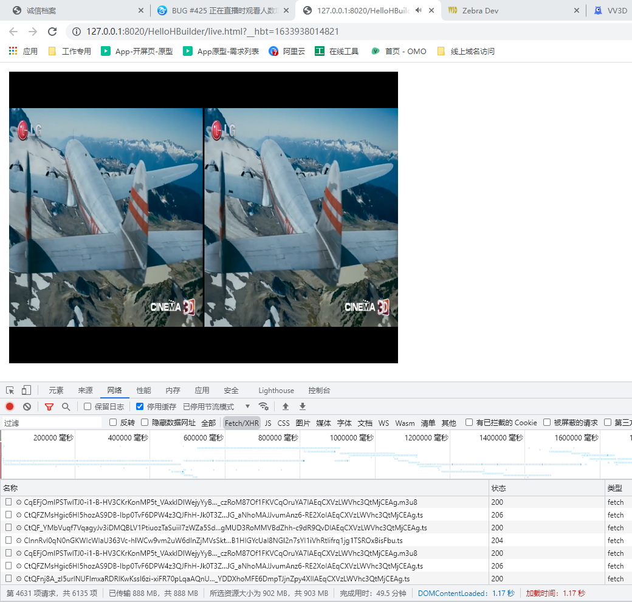
Task: Enable 保留日志 checkbox
Action: (x=88, y=406)
